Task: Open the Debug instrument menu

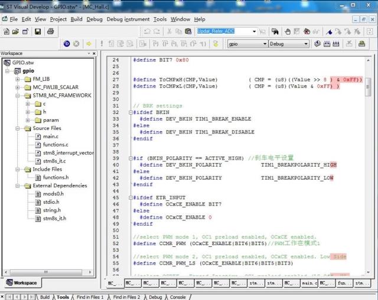Action: coord(128,19)
